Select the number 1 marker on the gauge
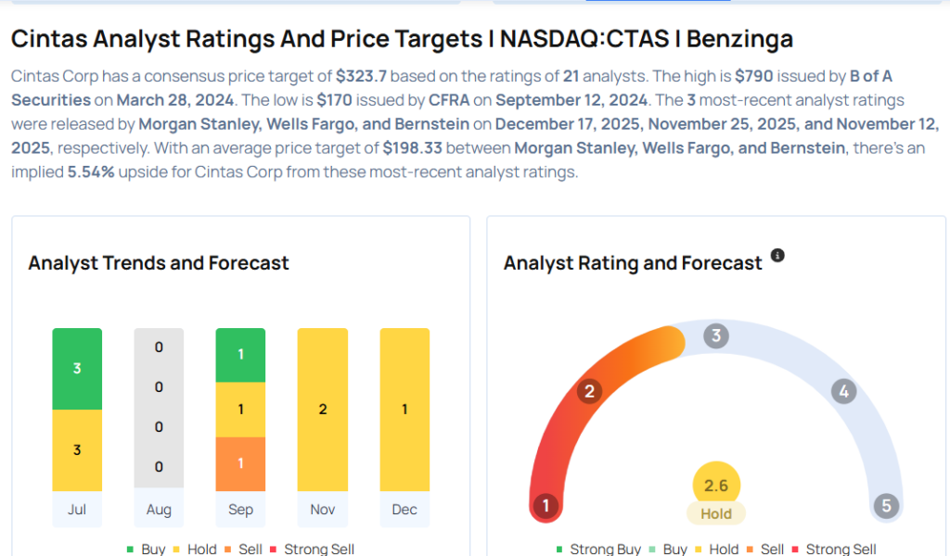 546,506
